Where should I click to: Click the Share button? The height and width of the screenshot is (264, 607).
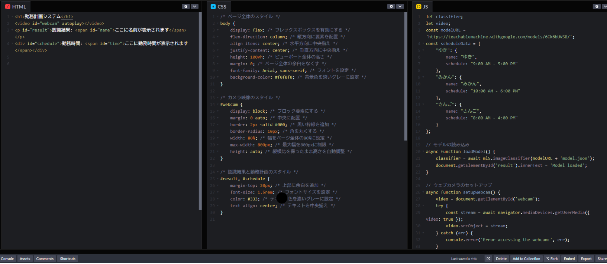pyautogui.click(x=601, y=259)
